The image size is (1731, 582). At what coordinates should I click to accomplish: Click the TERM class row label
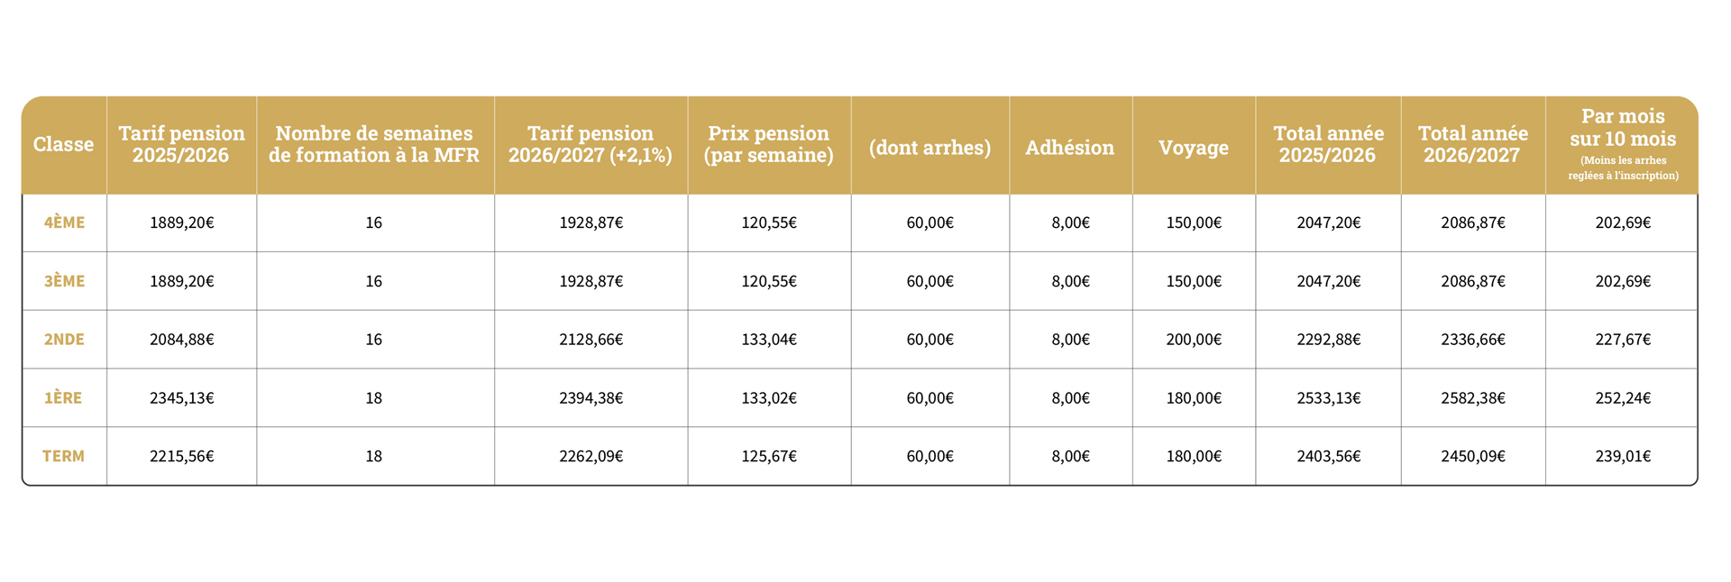tap(64, 456)
